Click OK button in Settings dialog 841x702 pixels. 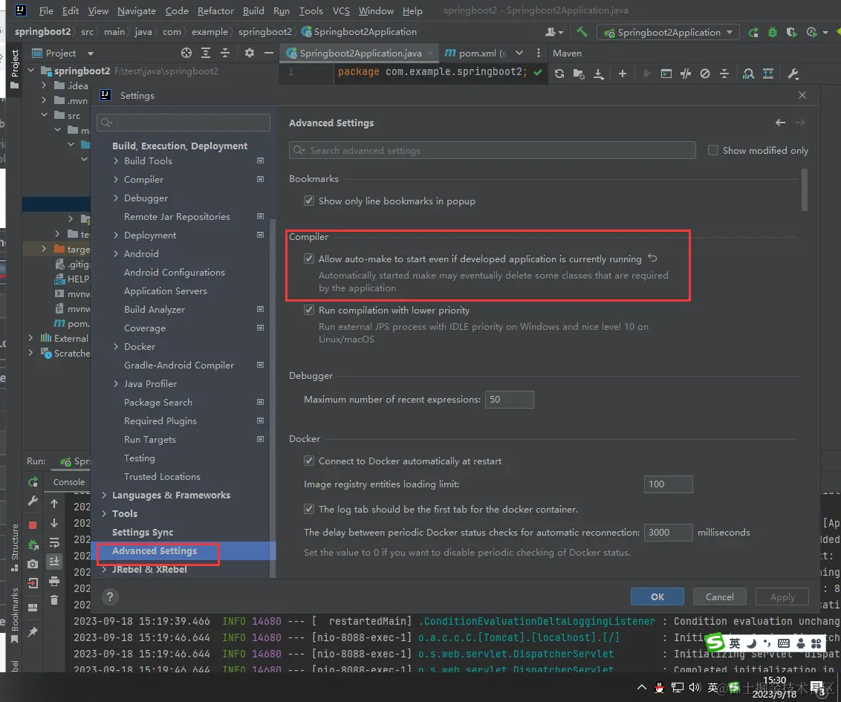click(x=657, y=597)
